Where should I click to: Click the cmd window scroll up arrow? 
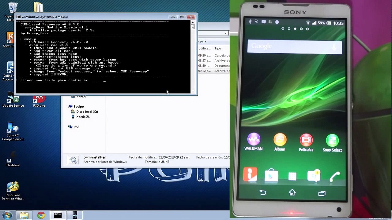click(x=193, y=22)
